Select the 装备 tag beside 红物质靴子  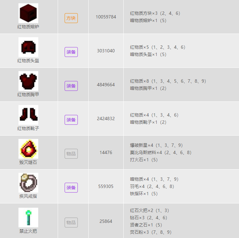[x=71, y=120]
